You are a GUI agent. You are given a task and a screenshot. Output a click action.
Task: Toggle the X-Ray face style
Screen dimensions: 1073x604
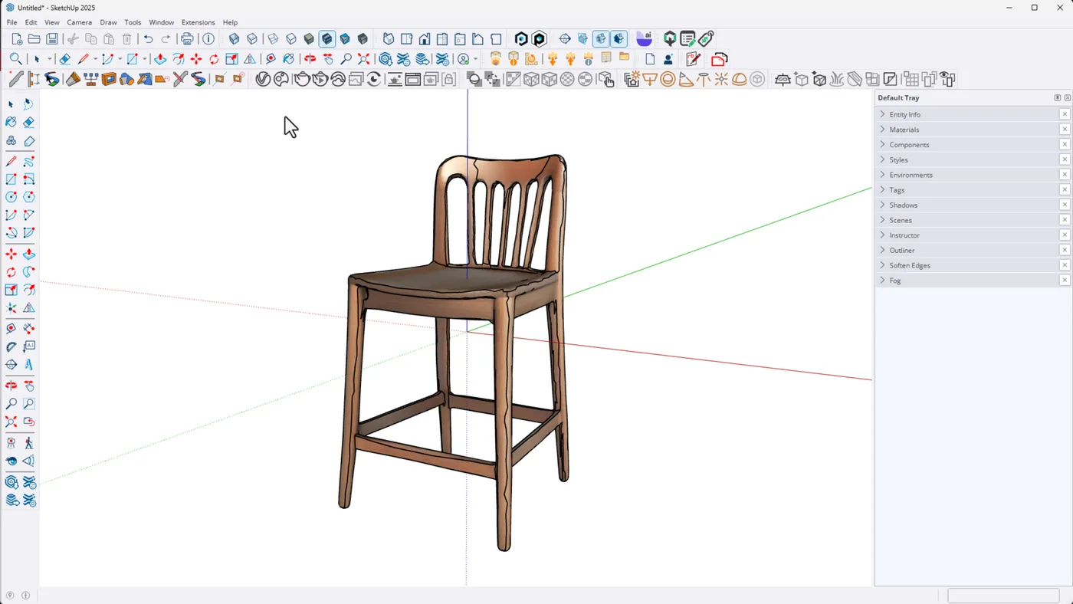coord(235,39)
